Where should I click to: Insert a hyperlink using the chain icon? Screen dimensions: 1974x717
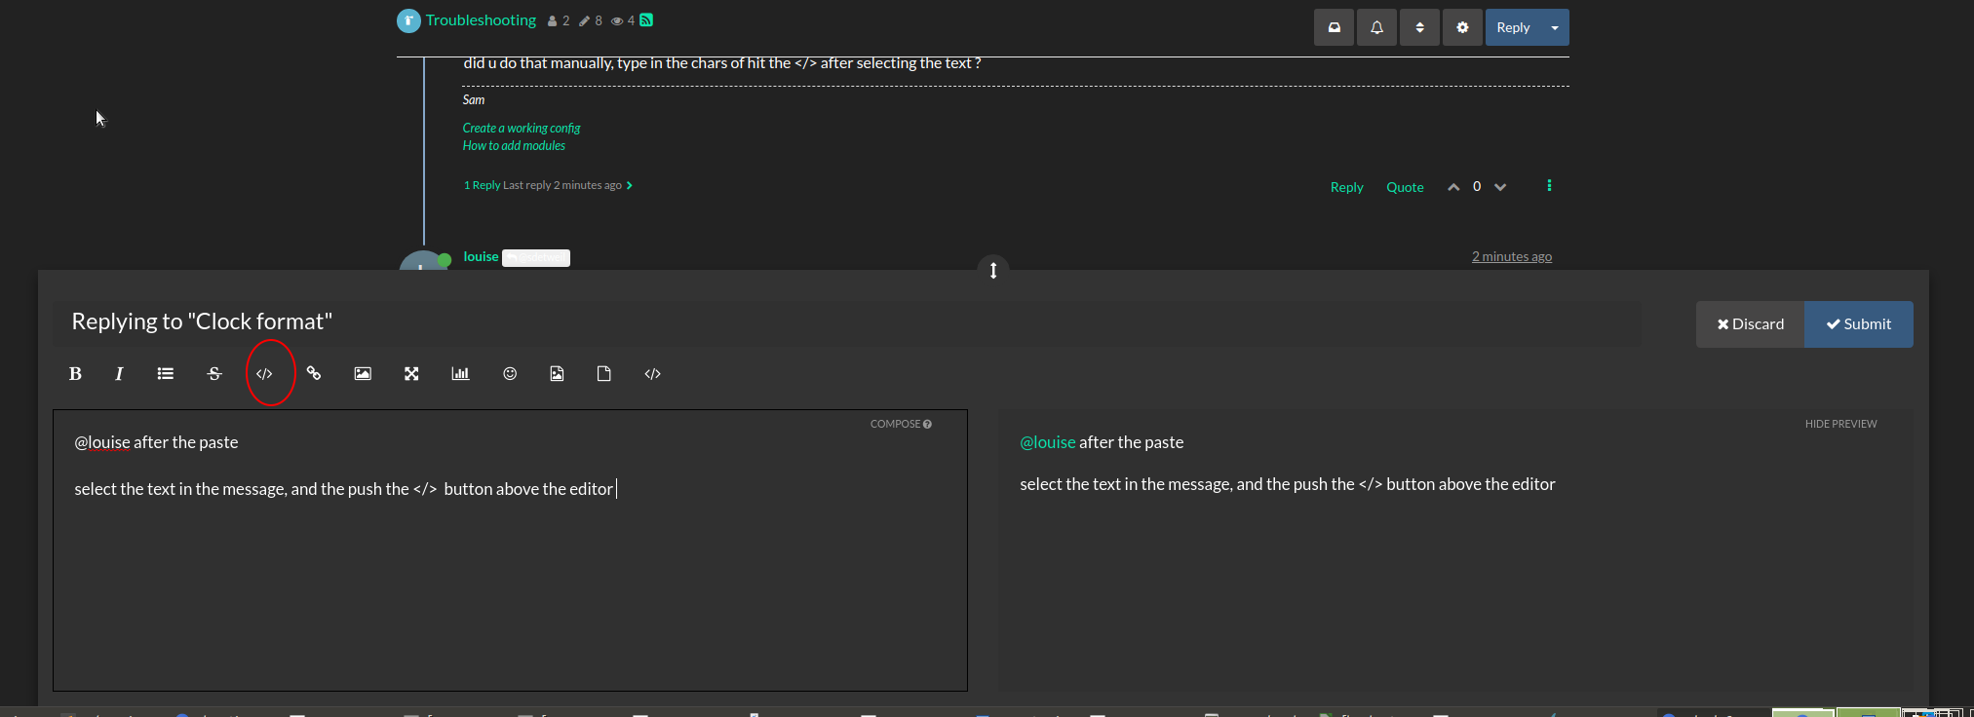coord(314,374)
